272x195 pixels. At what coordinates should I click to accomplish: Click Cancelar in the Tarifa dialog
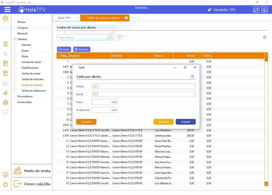[86, 122]
